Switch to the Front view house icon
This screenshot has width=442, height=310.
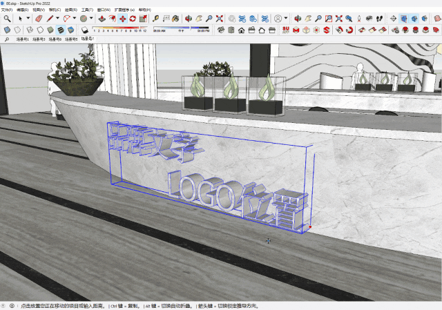pyautogui.click(x=241, y=30)
